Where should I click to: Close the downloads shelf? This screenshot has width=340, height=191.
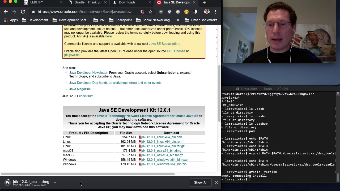click(216, 183)
